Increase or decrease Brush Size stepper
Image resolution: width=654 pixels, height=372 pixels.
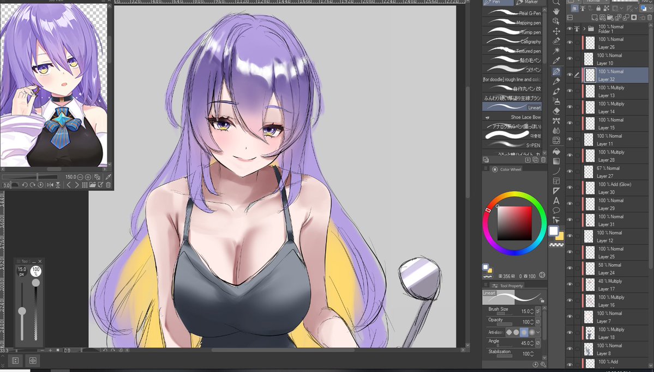pyautogui.click(x=532, y=311)
